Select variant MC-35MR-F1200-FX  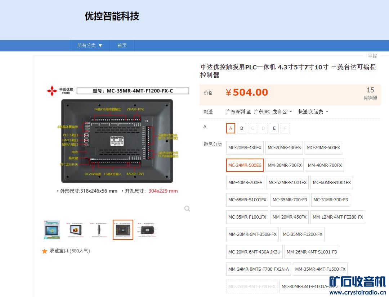point(303,234)
